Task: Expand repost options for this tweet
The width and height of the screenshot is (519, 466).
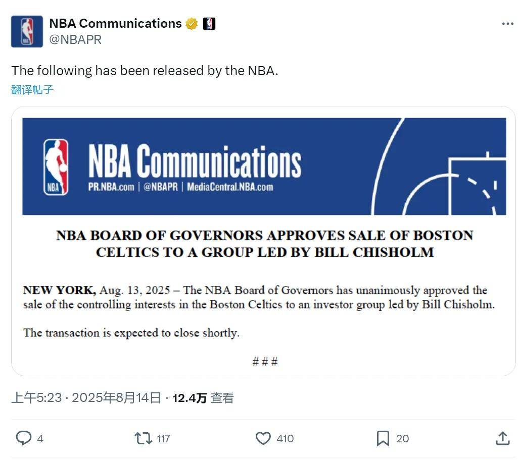Action: [x=144, y=438]
